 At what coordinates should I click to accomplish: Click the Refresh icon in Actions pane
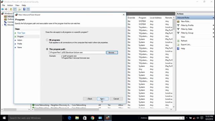click(178, 41)
